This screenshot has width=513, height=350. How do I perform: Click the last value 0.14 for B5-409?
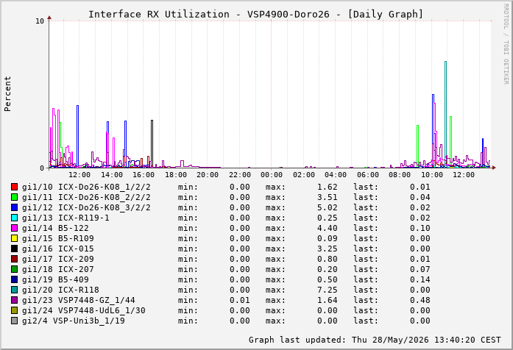click(x=420, y=279)
